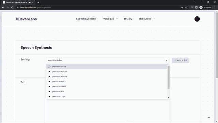Choose premade/Elli voice option
Screen dimensions: 218x123
pos(107,92)
